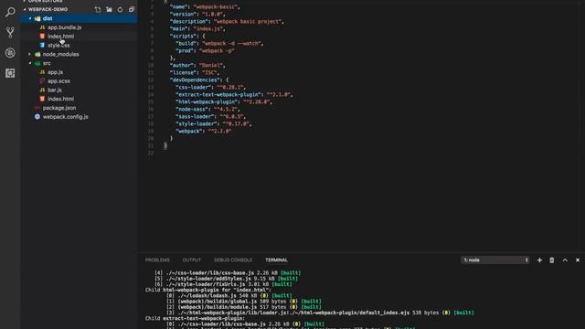Screen dimensions: 585x329
Task: Expand the node_modules folder
Action: (x=30, y=54)
